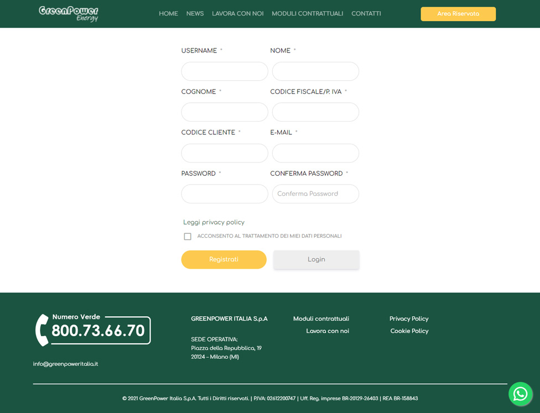Focus the E-MAIL input field
Screen dimensions: 540x413
(x=315, y=153)
